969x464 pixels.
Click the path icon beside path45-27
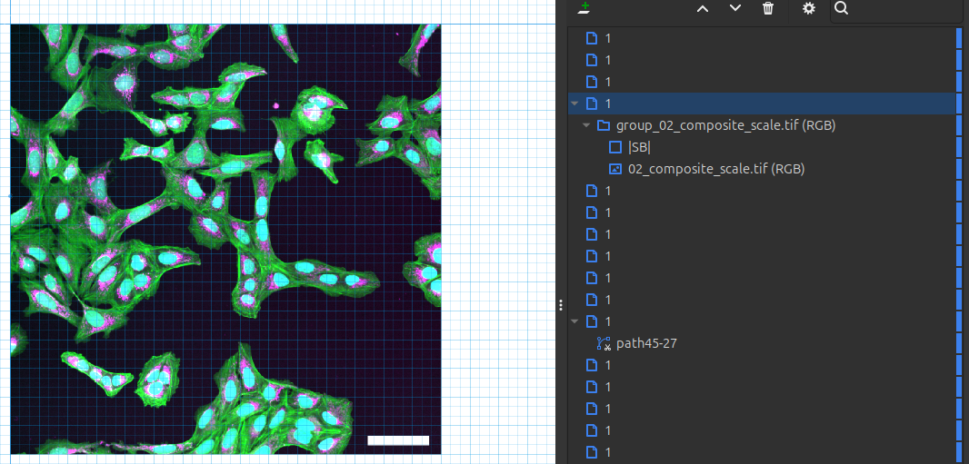point(604,343)
